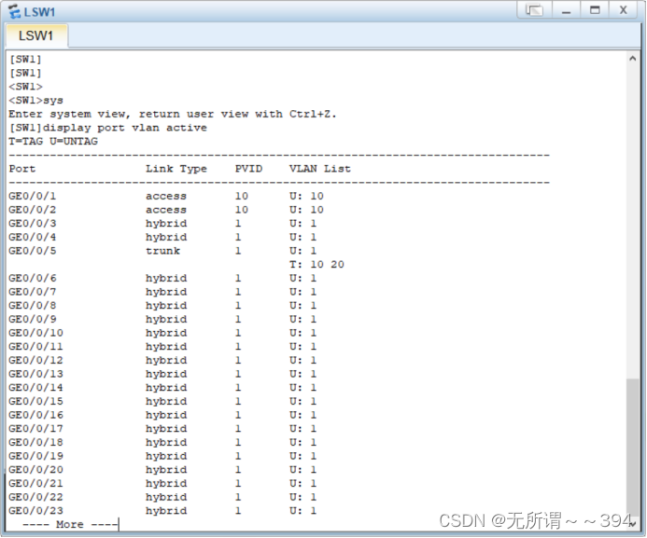This screenshot has width=647, height=538.
Task: Click port name GE0/0/20
Action: pos(35,470)
